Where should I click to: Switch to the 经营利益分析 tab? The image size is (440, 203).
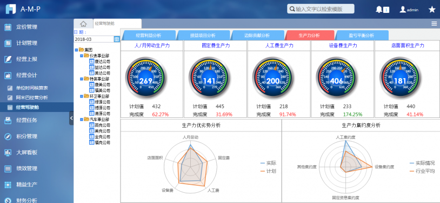click(149, 36)
